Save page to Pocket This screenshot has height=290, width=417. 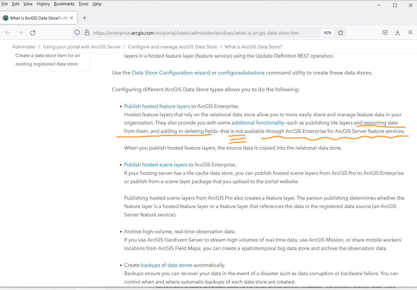coord(385,32)
